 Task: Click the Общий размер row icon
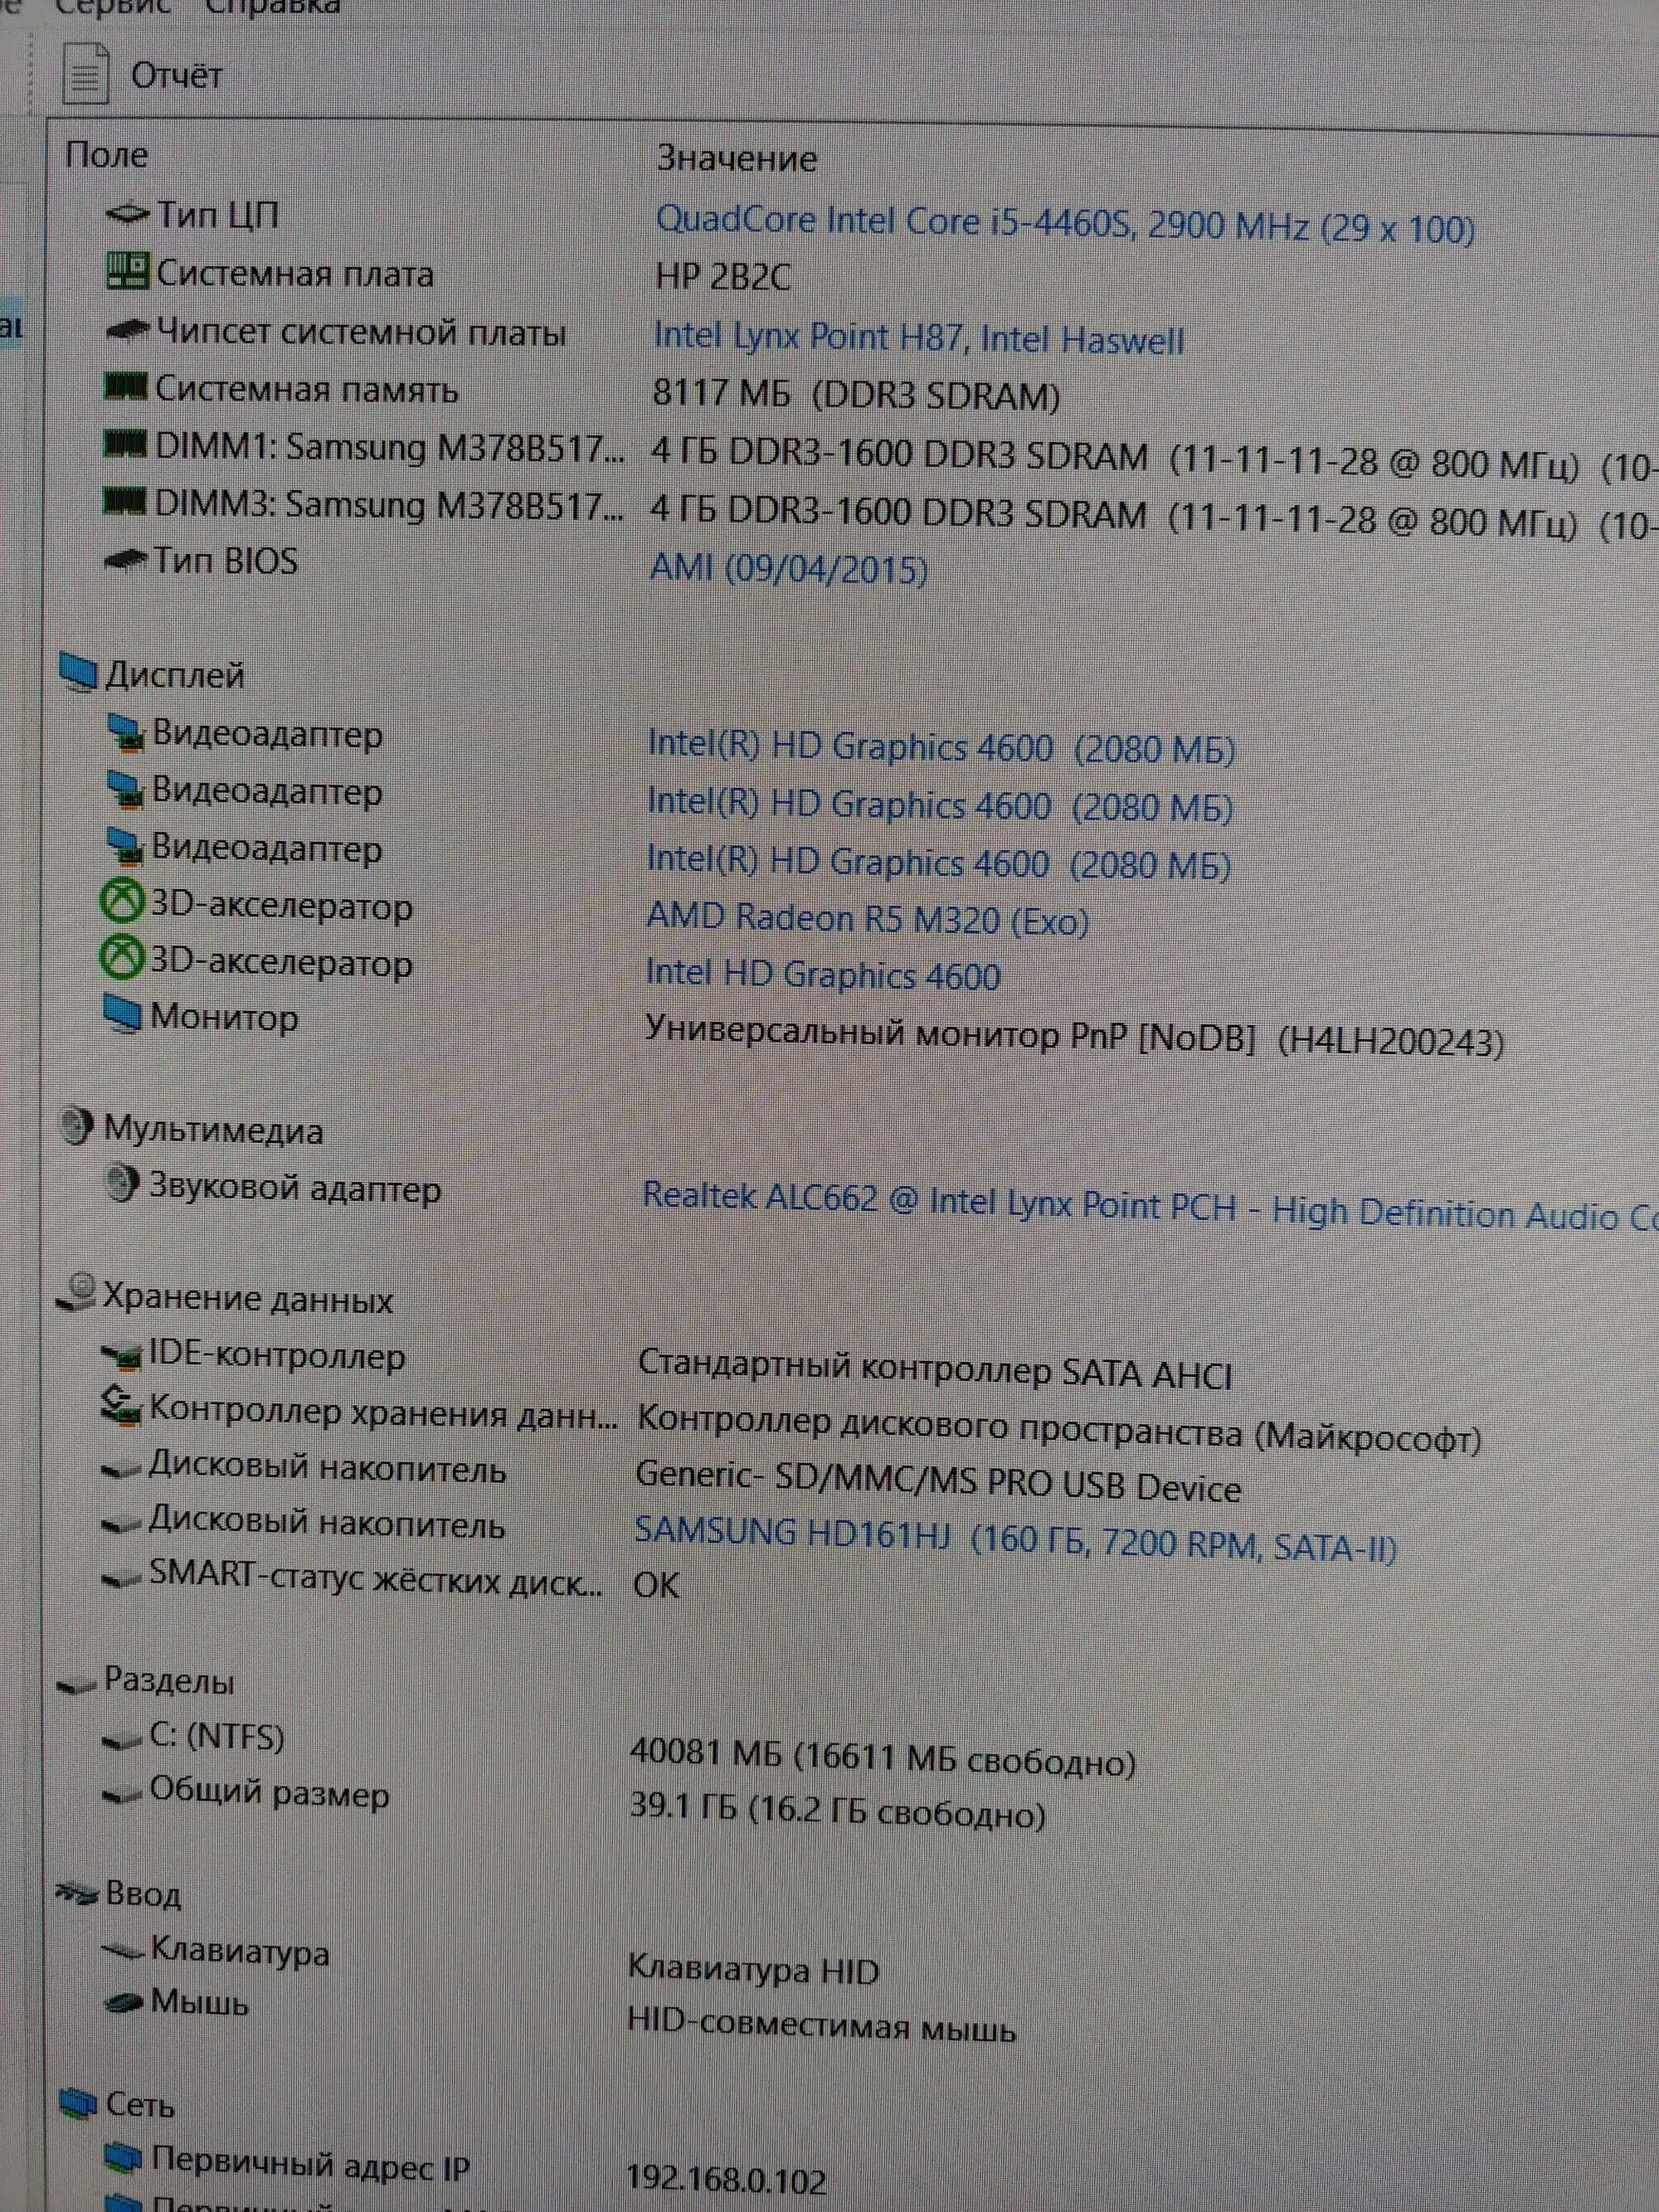[121, 1795]
